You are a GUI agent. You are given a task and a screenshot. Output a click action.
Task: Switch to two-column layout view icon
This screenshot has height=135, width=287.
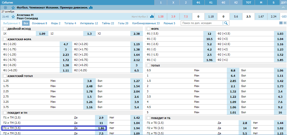(281, 23)
